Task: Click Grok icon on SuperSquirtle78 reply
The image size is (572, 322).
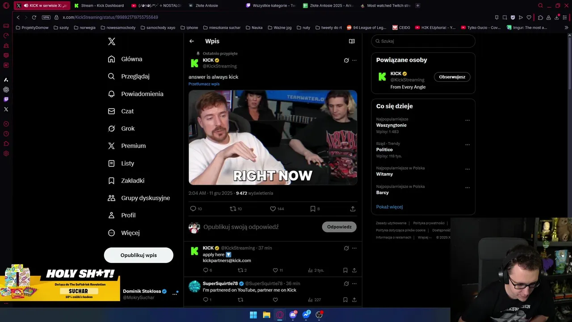Action: [x=346, y=284]
